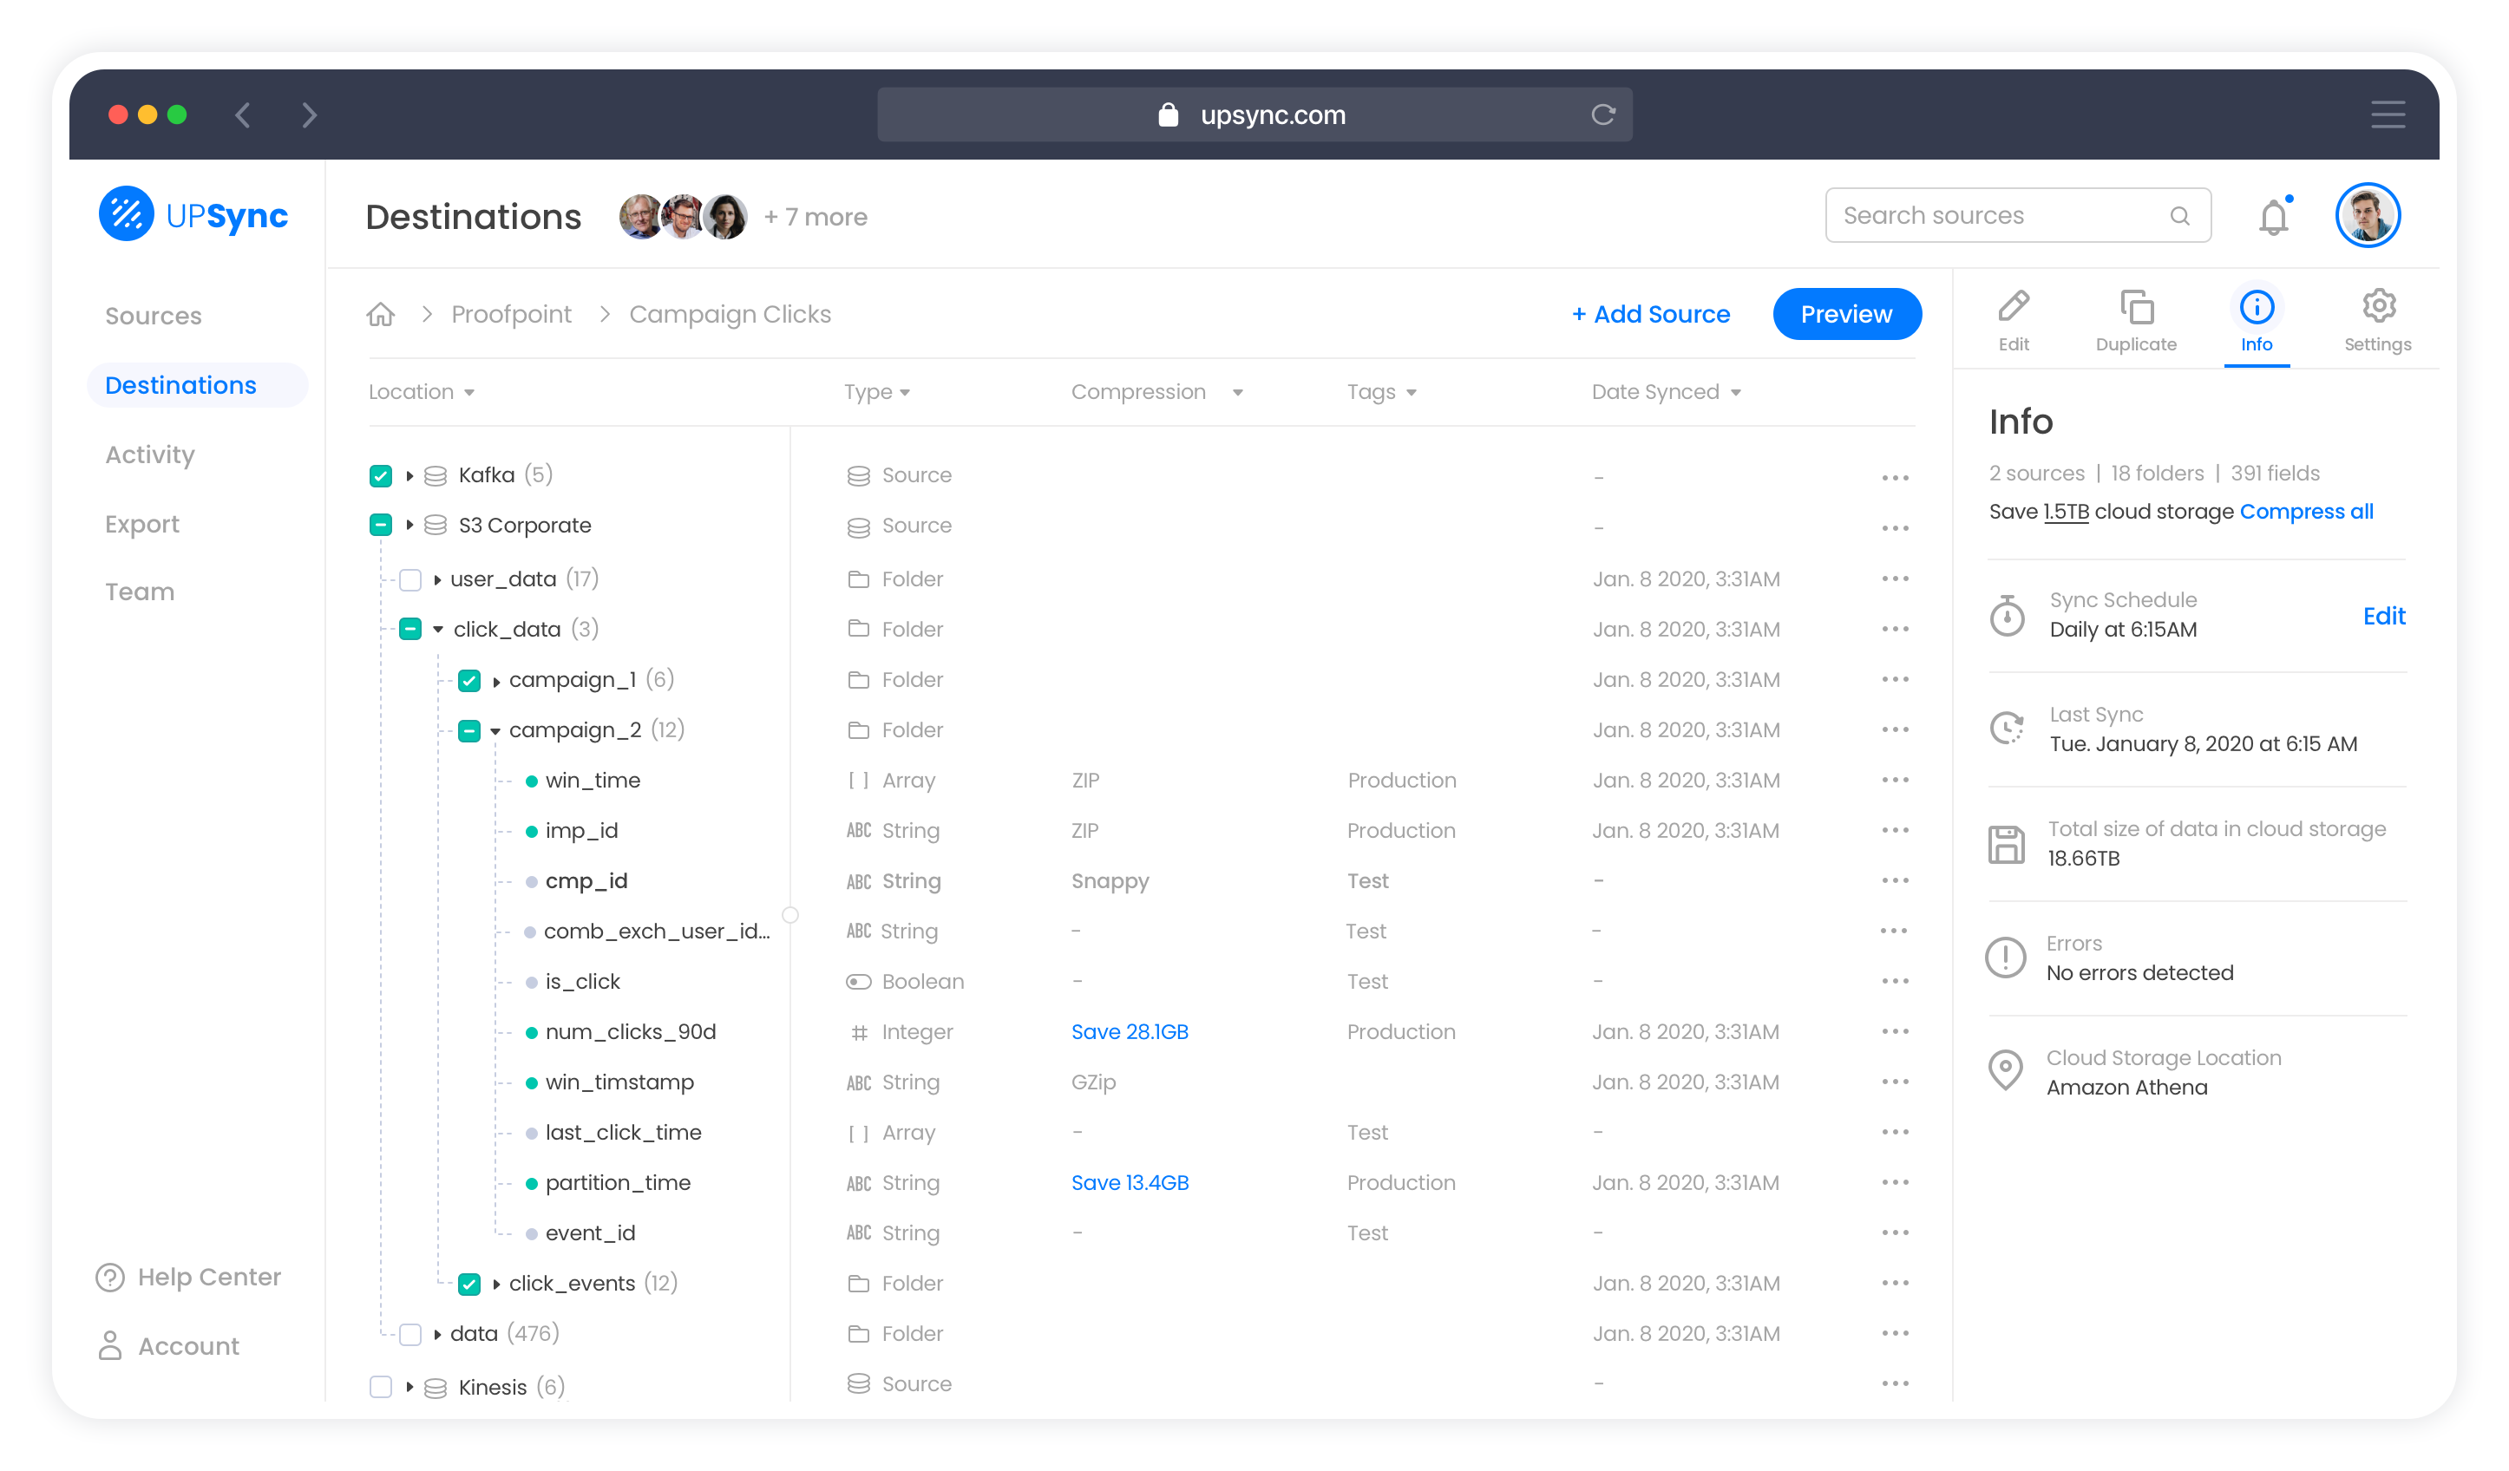The image size is (2509, 1471).
Task: Click the Kafka database icon
Action: pyautogui.click(x=436, y=476)
